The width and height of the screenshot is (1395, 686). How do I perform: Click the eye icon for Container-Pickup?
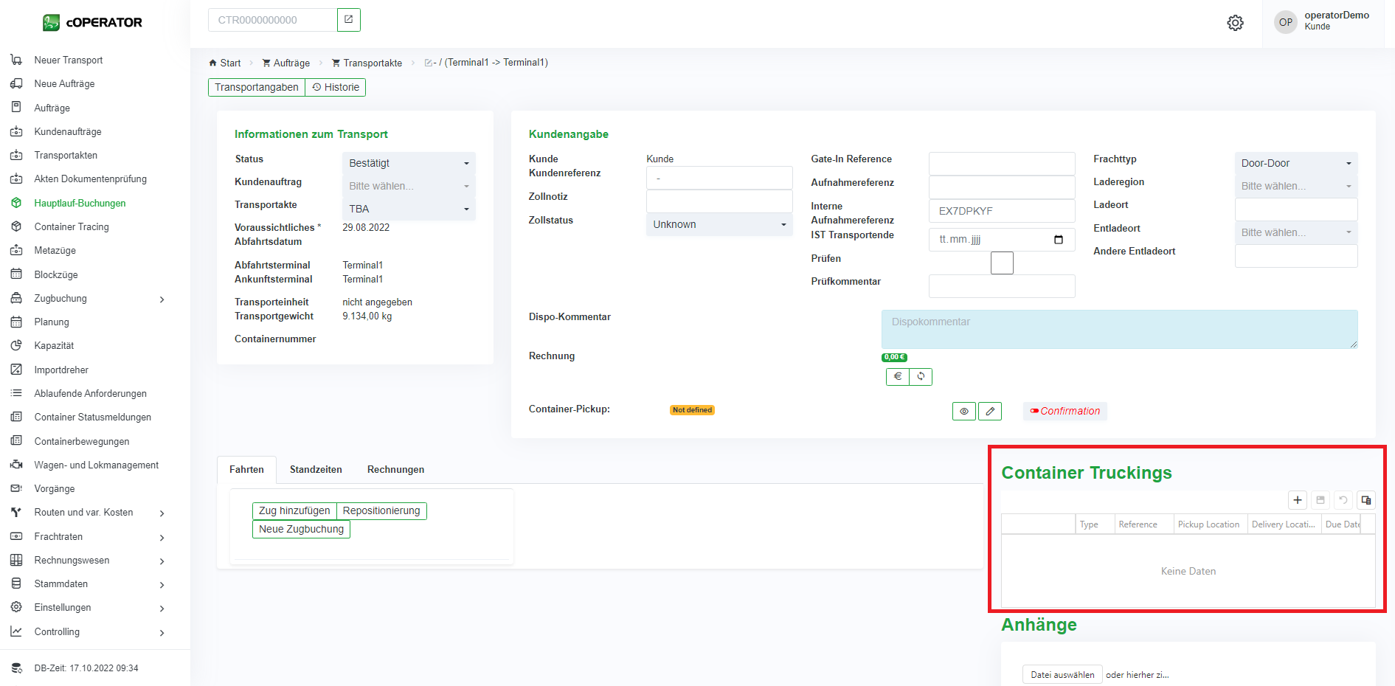[x=964, y=412]
